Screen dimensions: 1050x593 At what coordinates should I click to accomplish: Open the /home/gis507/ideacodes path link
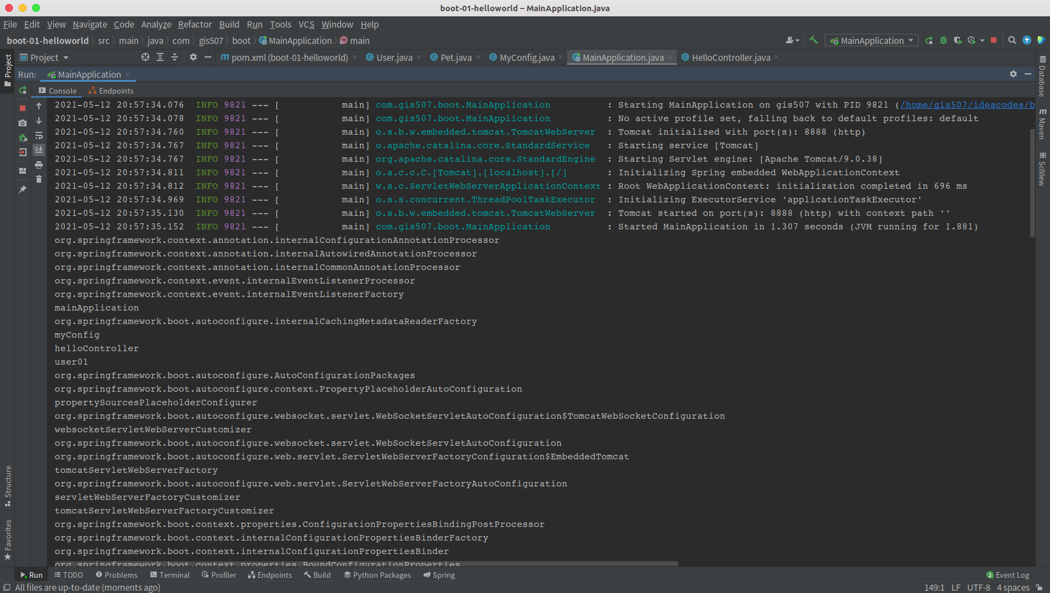tap(967, 105)
